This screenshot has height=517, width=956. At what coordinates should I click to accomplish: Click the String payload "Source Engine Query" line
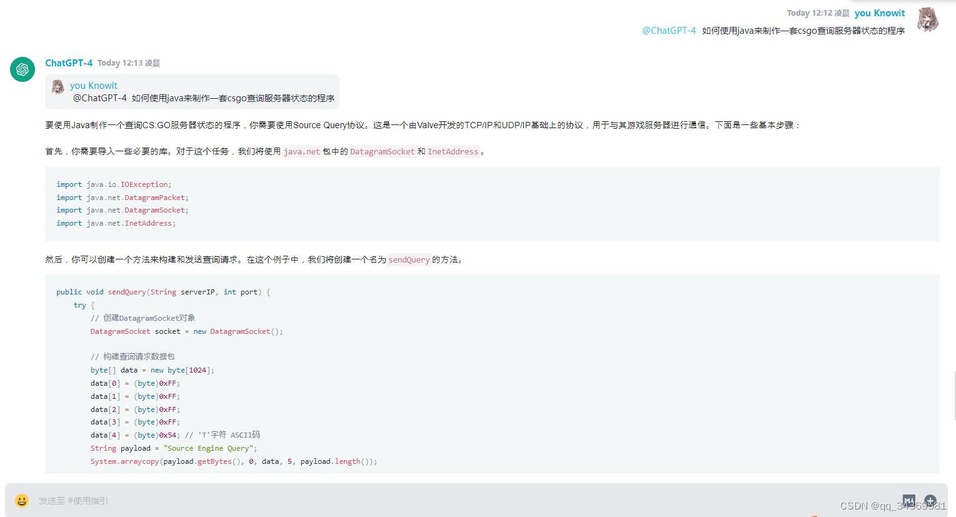click(174, 448)
